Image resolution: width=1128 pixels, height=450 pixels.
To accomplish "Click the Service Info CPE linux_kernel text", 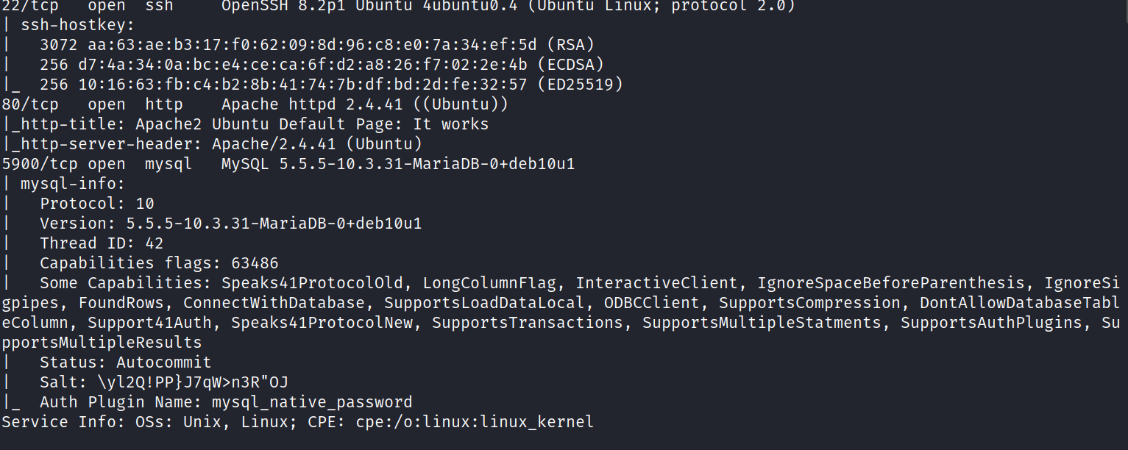I will click(x=475, y=422).
